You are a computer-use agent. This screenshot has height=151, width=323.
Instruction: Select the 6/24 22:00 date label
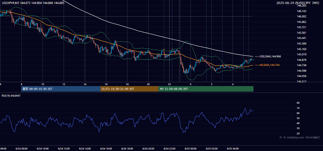pos(170,149)
